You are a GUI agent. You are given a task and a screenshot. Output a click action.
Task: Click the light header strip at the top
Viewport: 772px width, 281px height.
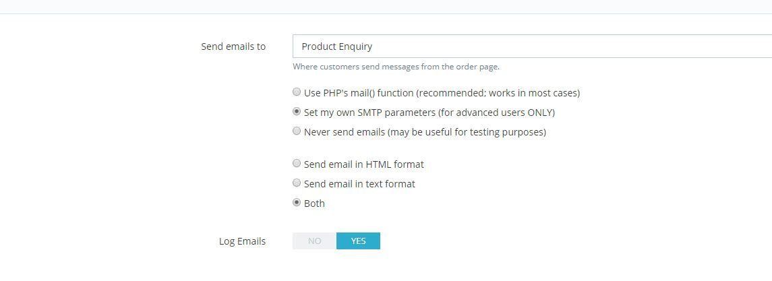click(386, 6)
